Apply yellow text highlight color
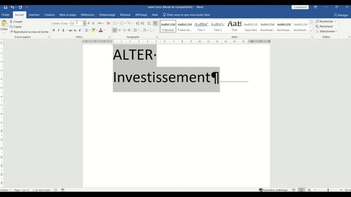 tap(94, 30)
